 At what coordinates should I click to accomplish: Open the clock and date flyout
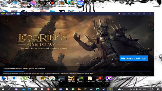151,89
